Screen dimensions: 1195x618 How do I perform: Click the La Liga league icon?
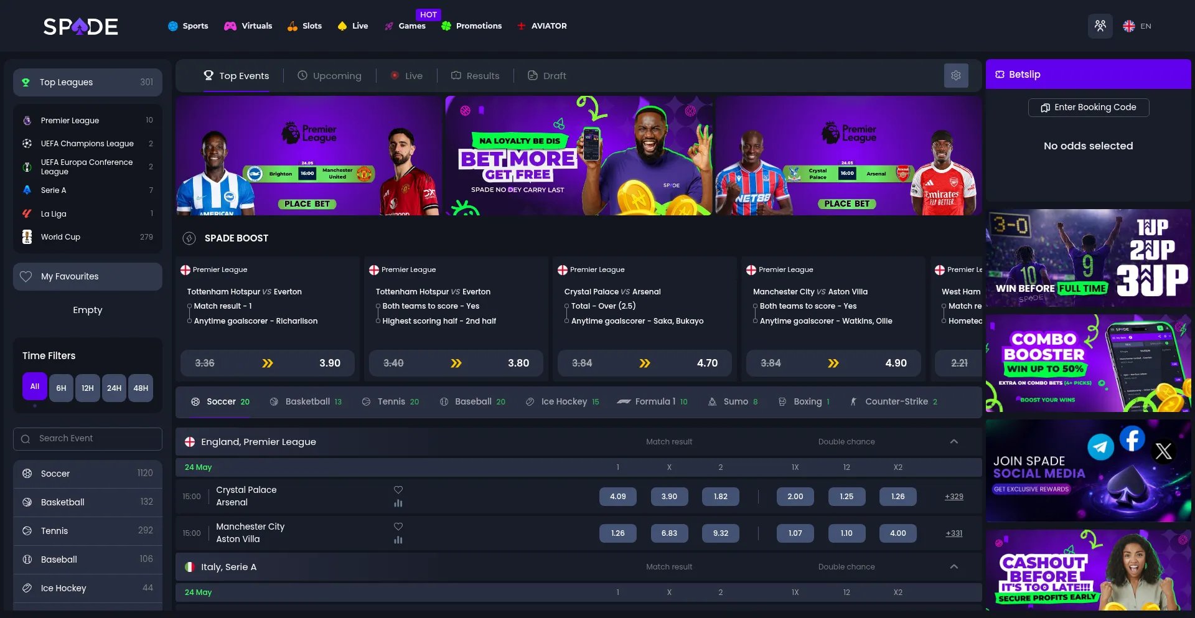[27, 213]
